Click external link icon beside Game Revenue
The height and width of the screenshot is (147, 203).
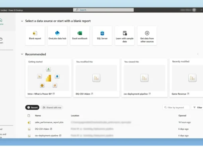pyautogui.click(x=188, y=94)
